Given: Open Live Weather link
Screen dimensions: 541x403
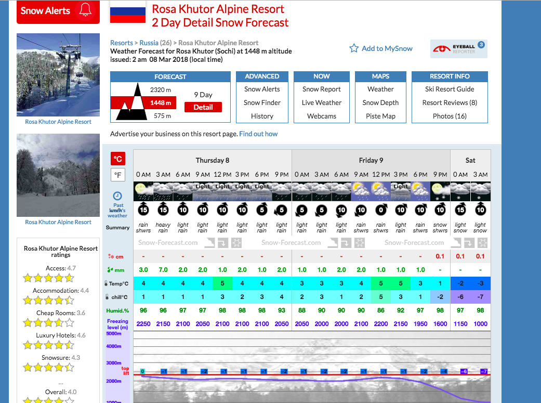Looking at the screenshot, I should point(322,102).
